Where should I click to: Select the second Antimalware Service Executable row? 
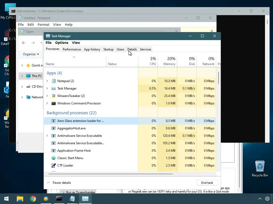click(x=130, y=143)
